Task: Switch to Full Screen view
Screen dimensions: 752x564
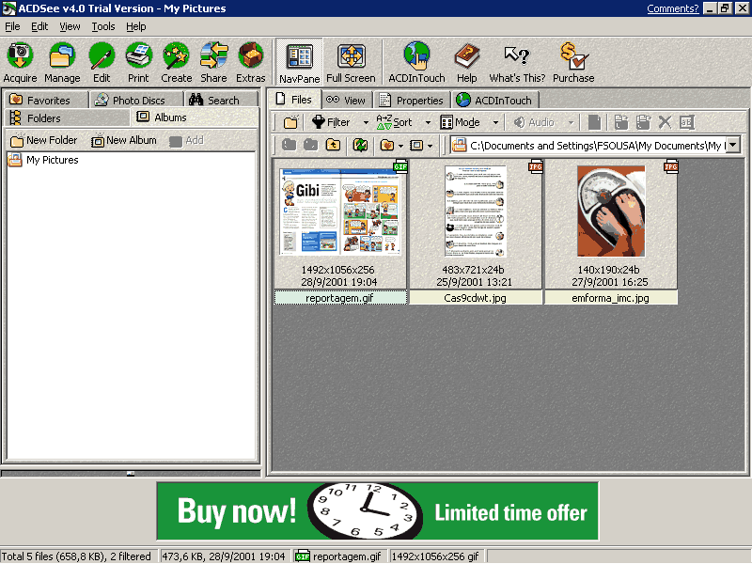Action: pyautogui.click(x=351, y=56)
